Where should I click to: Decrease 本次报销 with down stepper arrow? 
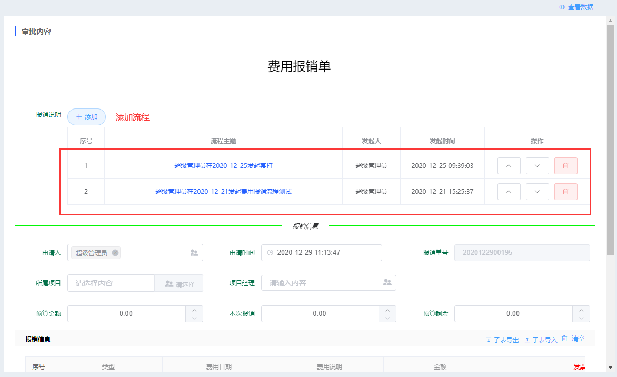(x=387, y=318)
